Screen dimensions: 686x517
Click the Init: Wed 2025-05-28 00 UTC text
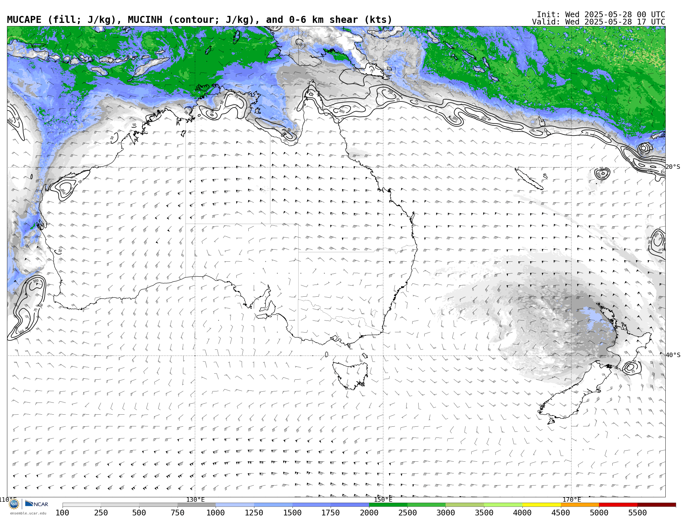point(601,15)
